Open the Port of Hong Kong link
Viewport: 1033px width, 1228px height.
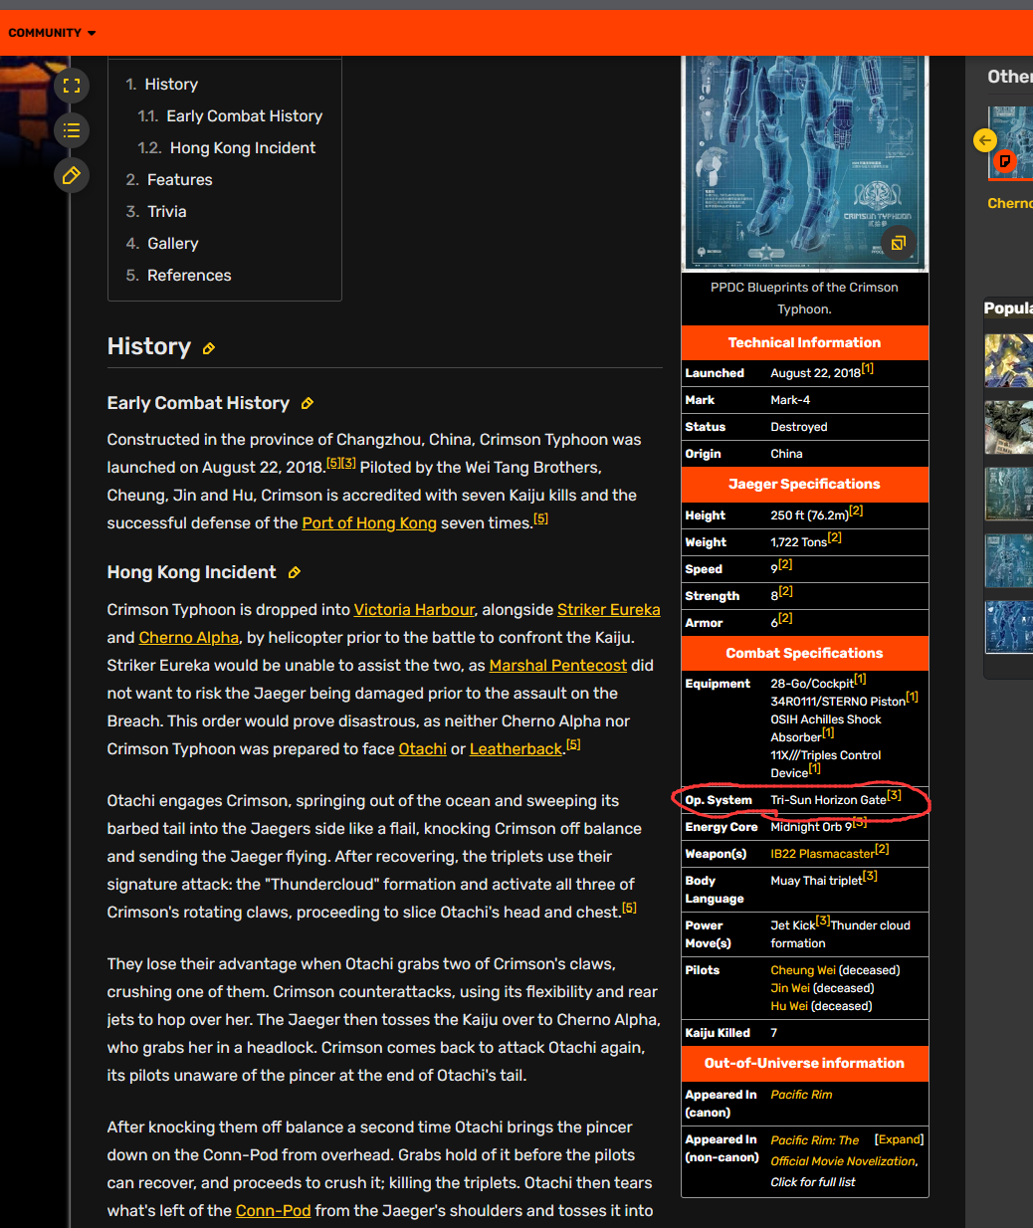(x=369, y=523)
